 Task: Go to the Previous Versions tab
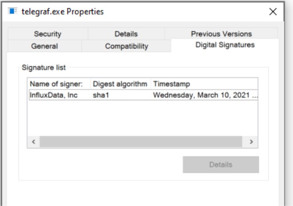(x=221, y=34)
